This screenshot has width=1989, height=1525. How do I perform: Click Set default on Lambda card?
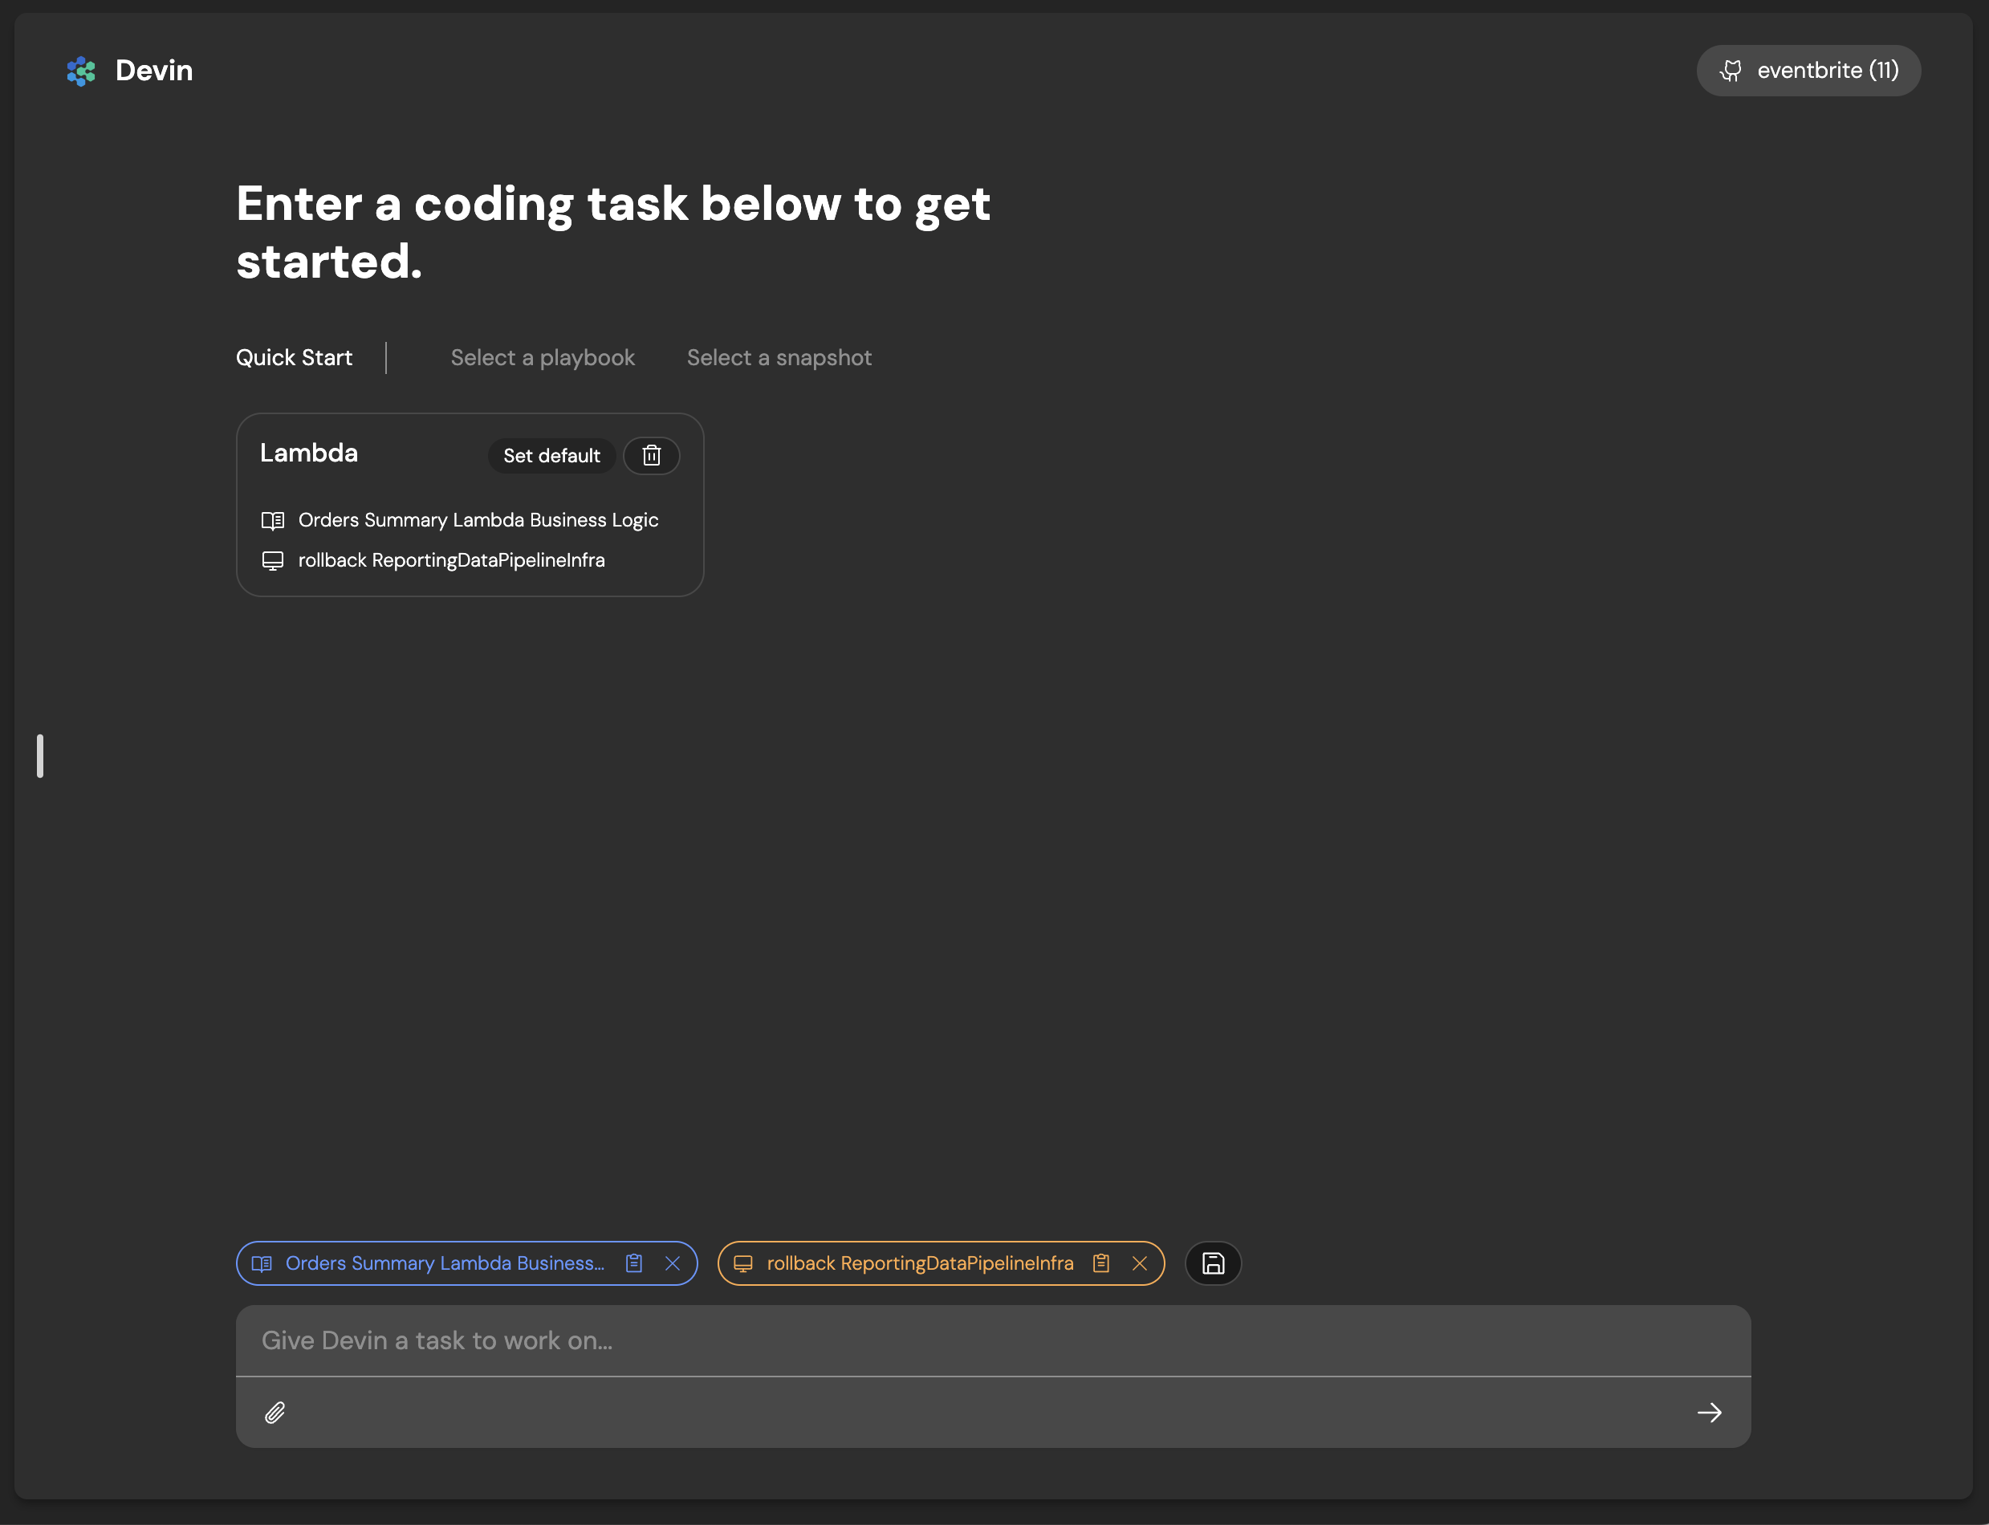(551, 456)
